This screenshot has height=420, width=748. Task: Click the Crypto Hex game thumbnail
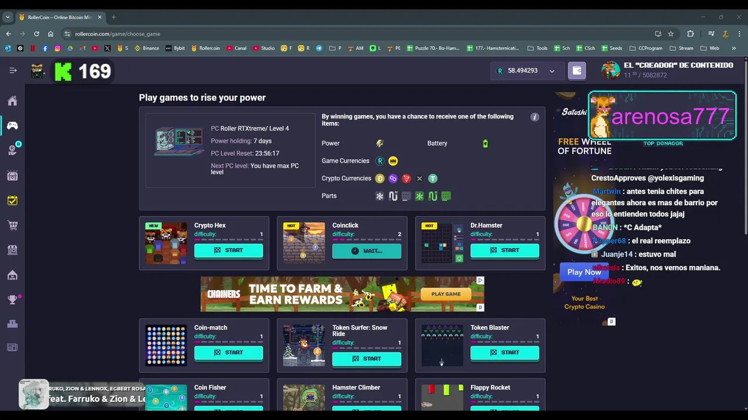pyautogui.click(x=166, y=243)
